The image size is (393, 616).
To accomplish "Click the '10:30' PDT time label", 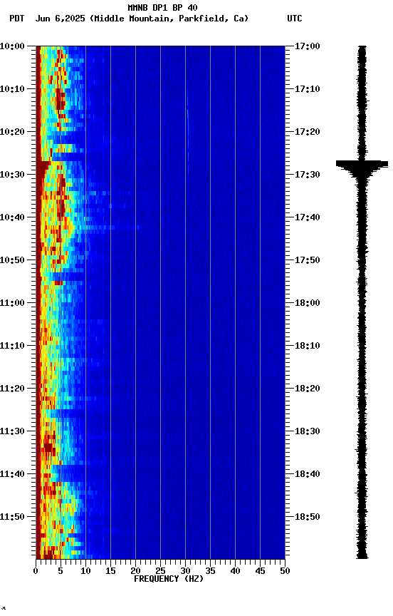I will tap(12, 175).
